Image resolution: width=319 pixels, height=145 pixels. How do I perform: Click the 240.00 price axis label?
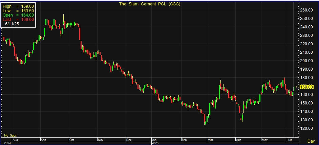306,27
